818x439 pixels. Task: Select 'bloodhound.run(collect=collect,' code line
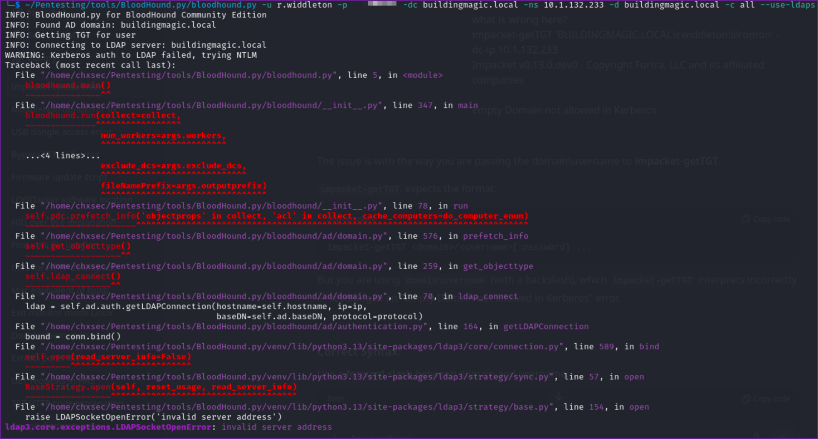click(x=103, y=115)
